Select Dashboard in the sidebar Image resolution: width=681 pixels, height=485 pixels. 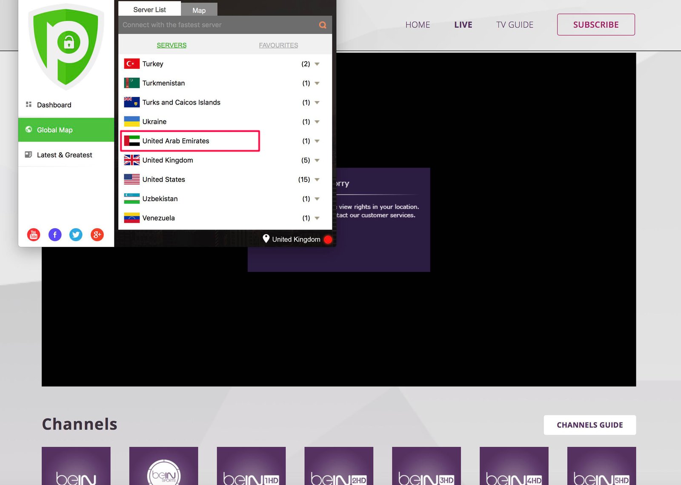[66, 105]
